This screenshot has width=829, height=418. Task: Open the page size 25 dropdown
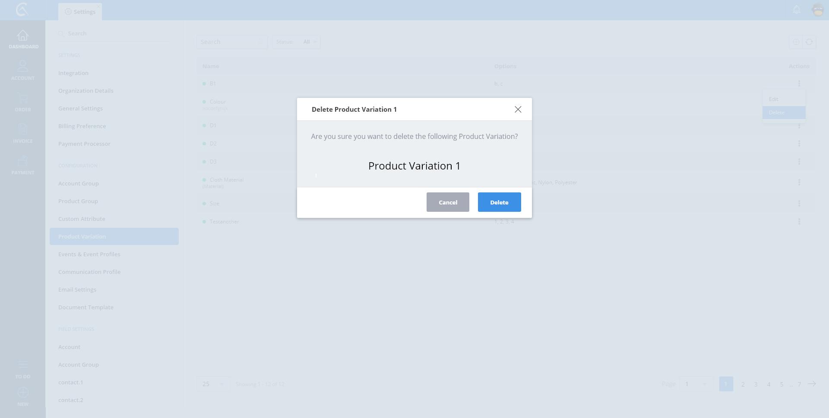[x=213, y=384]
